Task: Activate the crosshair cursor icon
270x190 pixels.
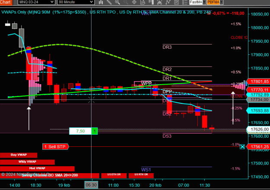Action: [134, 2]
